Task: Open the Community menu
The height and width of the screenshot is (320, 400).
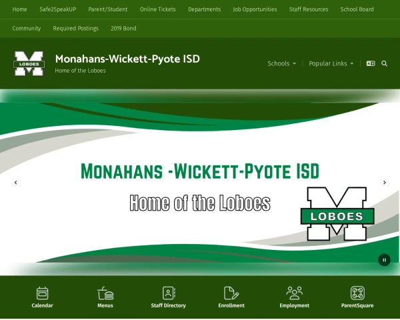Action: point(27,28)
